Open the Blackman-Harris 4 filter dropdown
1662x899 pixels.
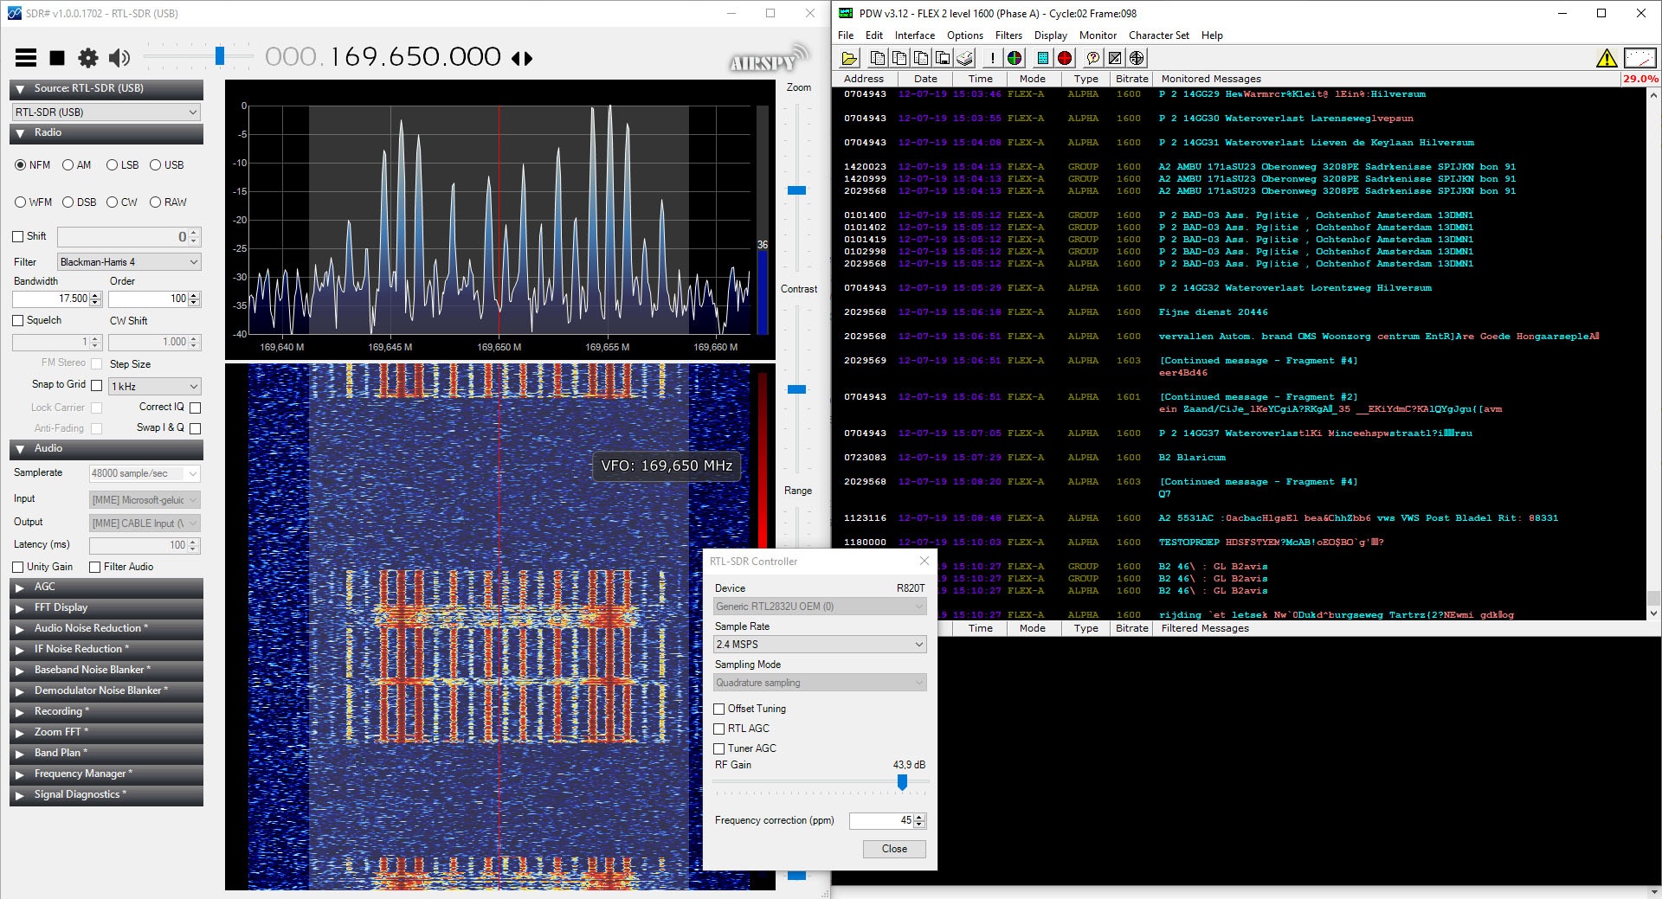129,262
